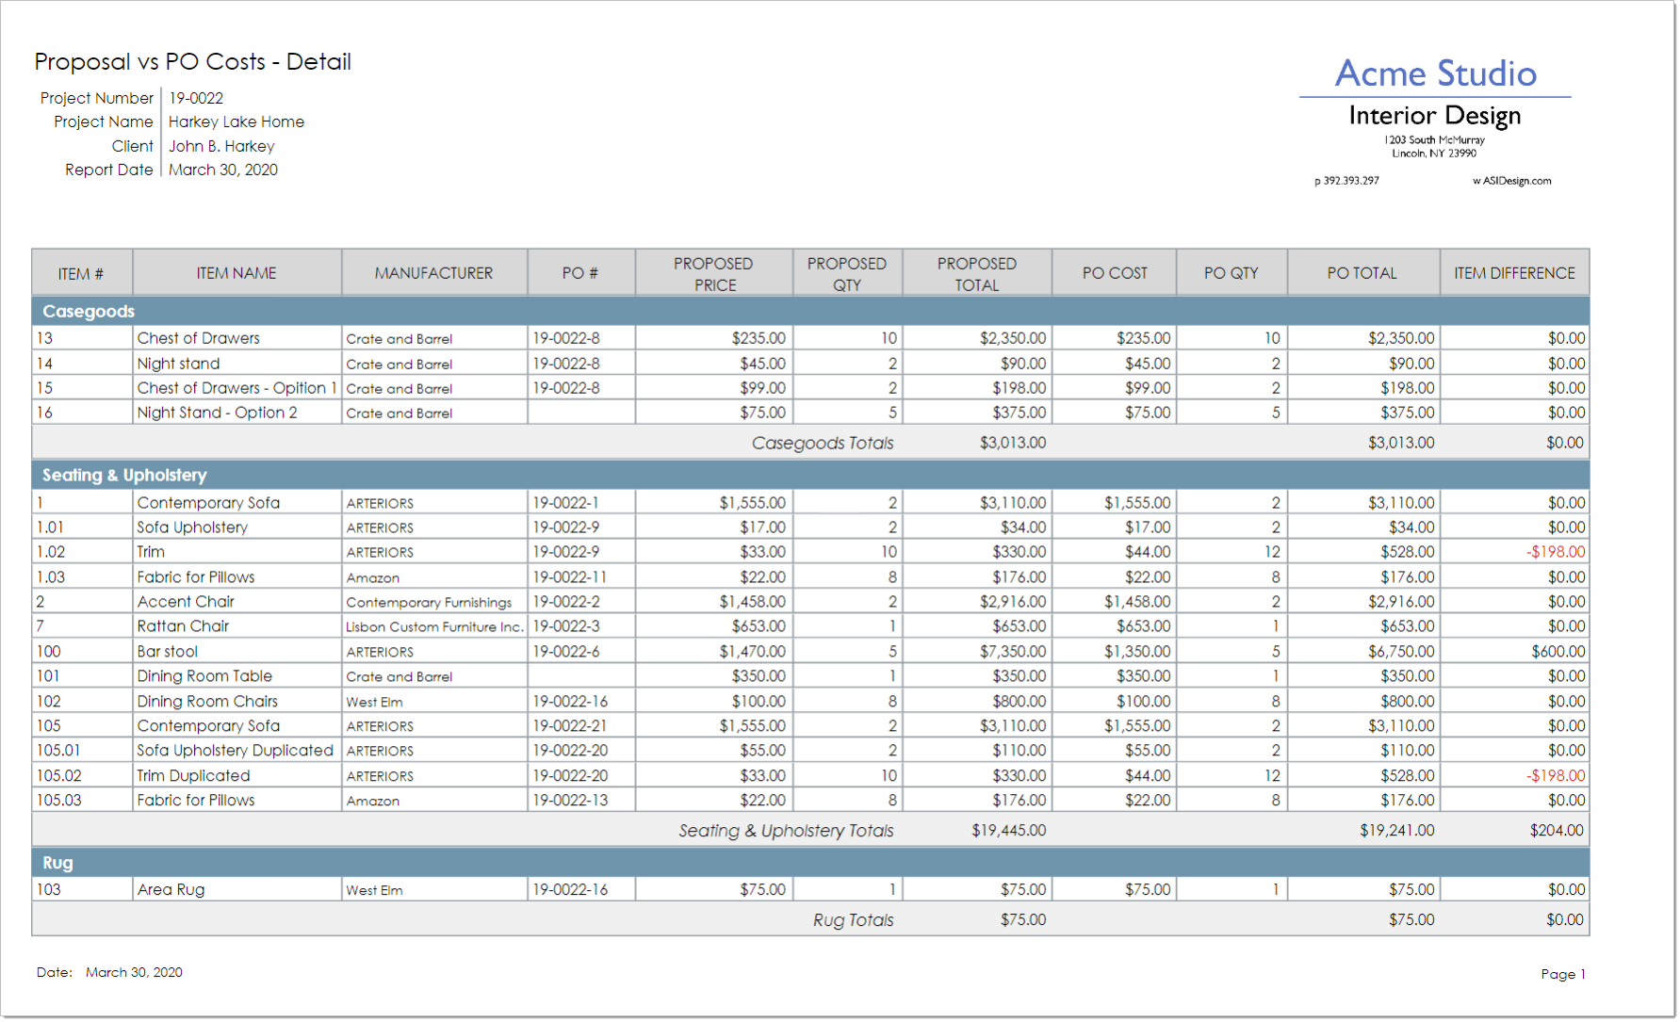Click the ITEM DIFFERENCE column header

(x=1514, y=273)
